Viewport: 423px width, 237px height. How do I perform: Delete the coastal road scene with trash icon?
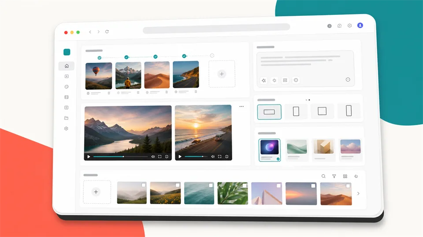[196, 91]
